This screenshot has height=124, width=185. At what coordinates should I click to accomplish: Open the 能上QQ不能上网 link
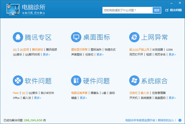coord(139,50)
